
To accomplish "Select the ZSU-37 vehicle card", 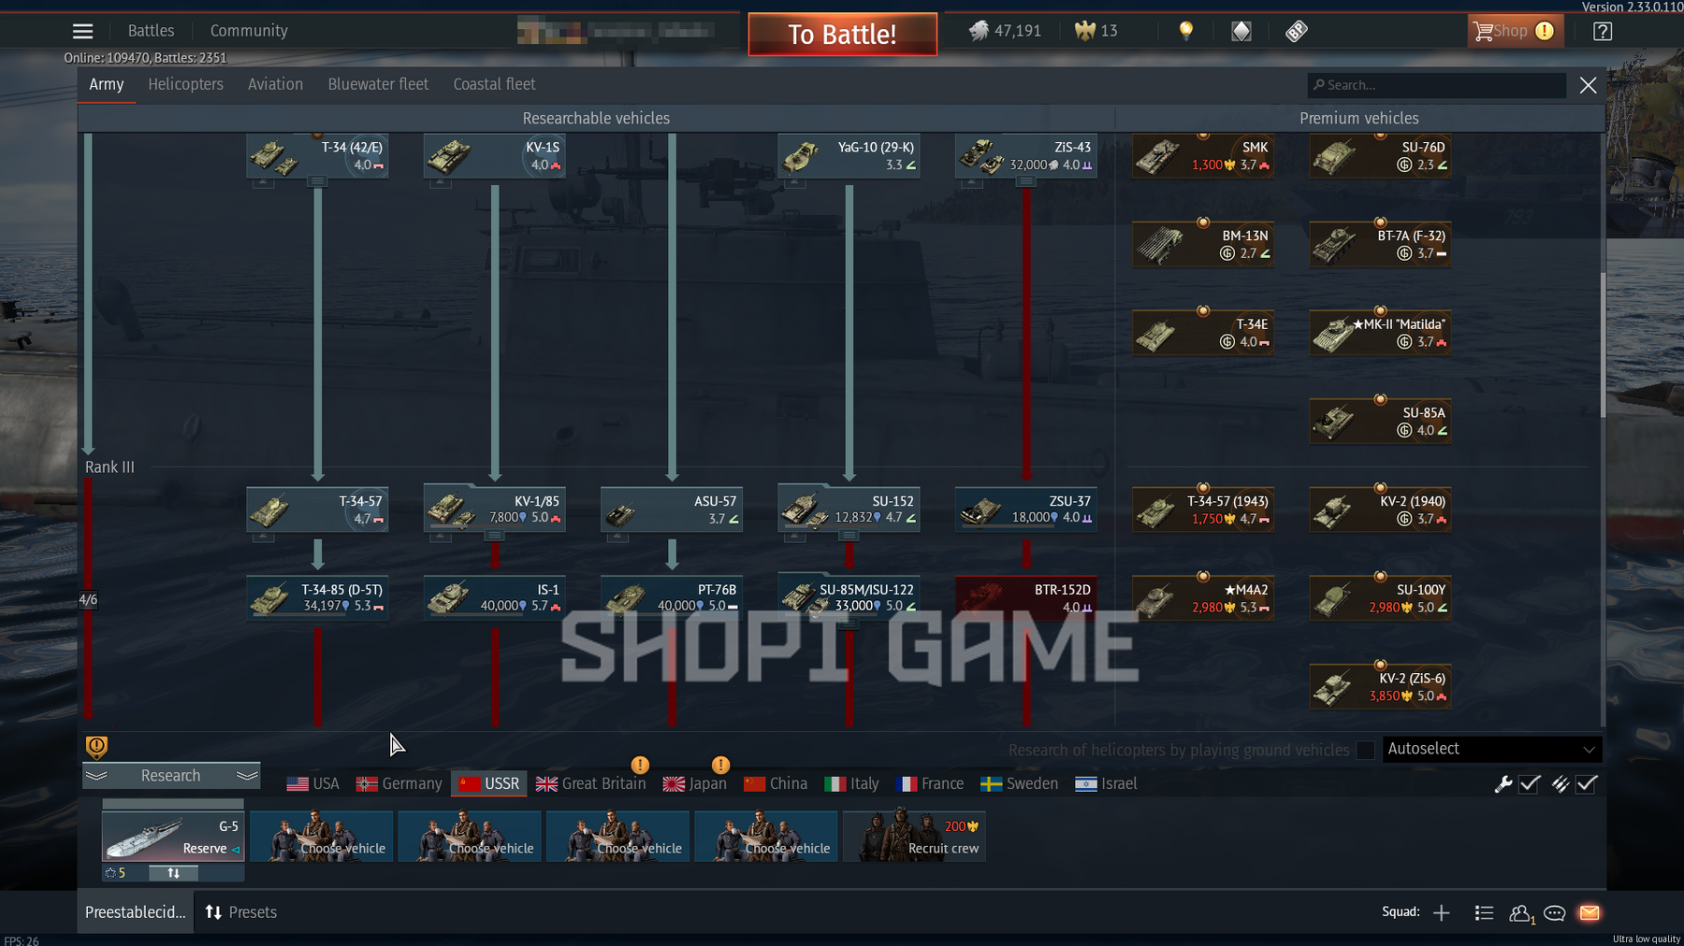I will [x=1025, y=510].
